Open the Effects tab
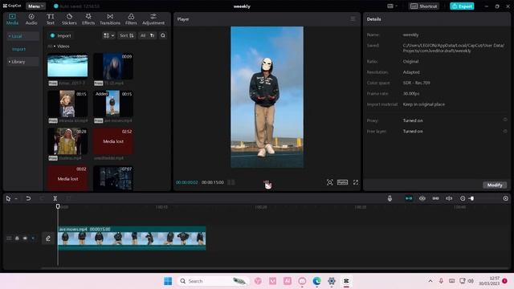 tap(88, 19)
